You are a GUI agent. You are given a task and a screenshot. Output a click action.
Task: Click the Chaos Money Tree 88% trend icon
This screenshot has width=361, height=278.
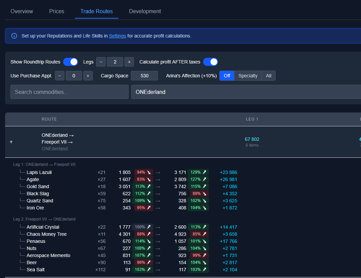pyautogui.click(x=149, y=234)
